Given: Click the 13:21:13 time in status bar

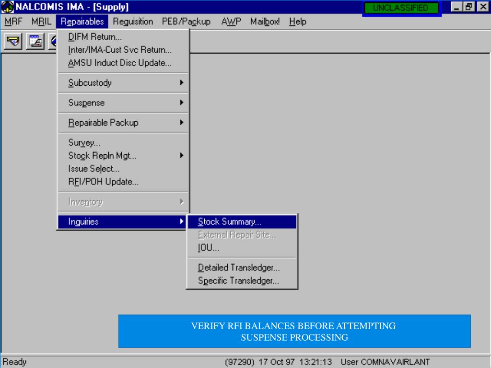Looking at the screenshot, I should pyautogui.click(x=316, y=362).
